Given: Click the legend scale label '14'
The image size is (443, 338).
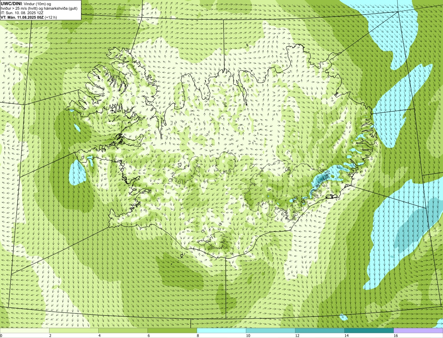Looking at the screenshot, I should [x=346, y=336].
